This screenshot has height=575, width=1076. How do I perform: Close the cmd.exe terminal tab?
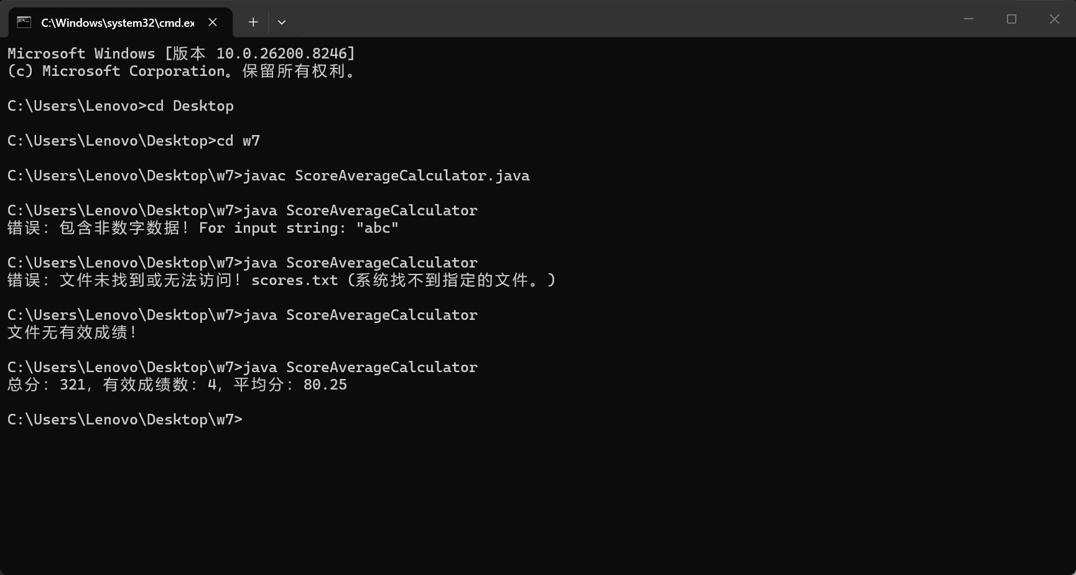tap(213, 22)
